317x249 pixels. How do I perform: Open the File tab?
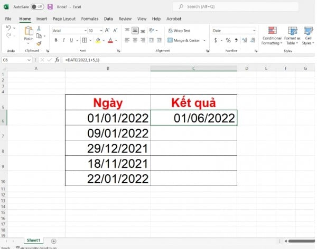tap(8, 19)
